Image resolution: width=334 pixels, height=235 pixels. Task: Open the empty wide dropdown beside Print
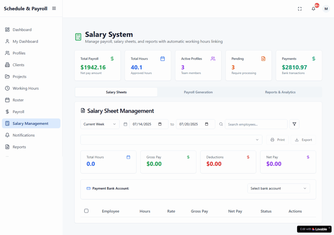pyautogui.click(x=171, y=140)
